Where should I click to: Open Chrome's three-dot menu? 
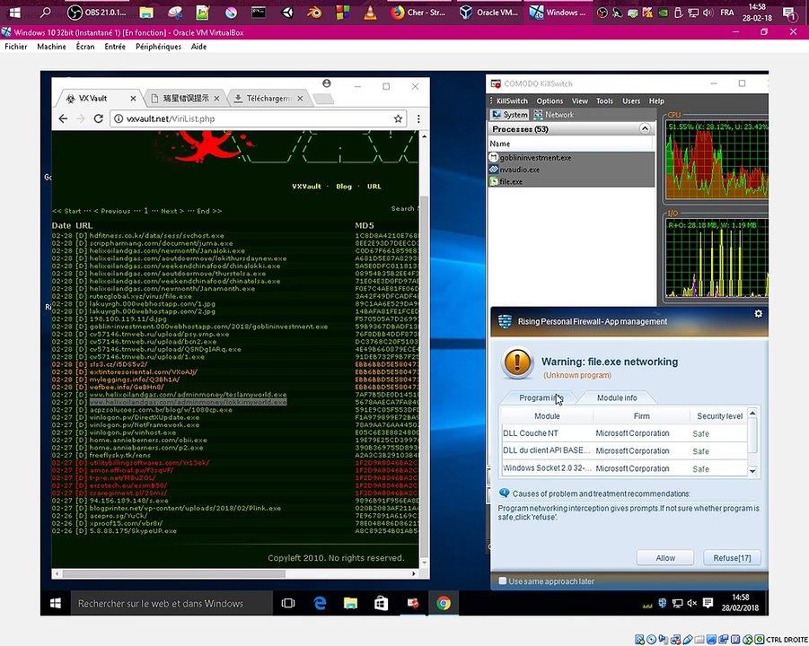pos(418,118)
